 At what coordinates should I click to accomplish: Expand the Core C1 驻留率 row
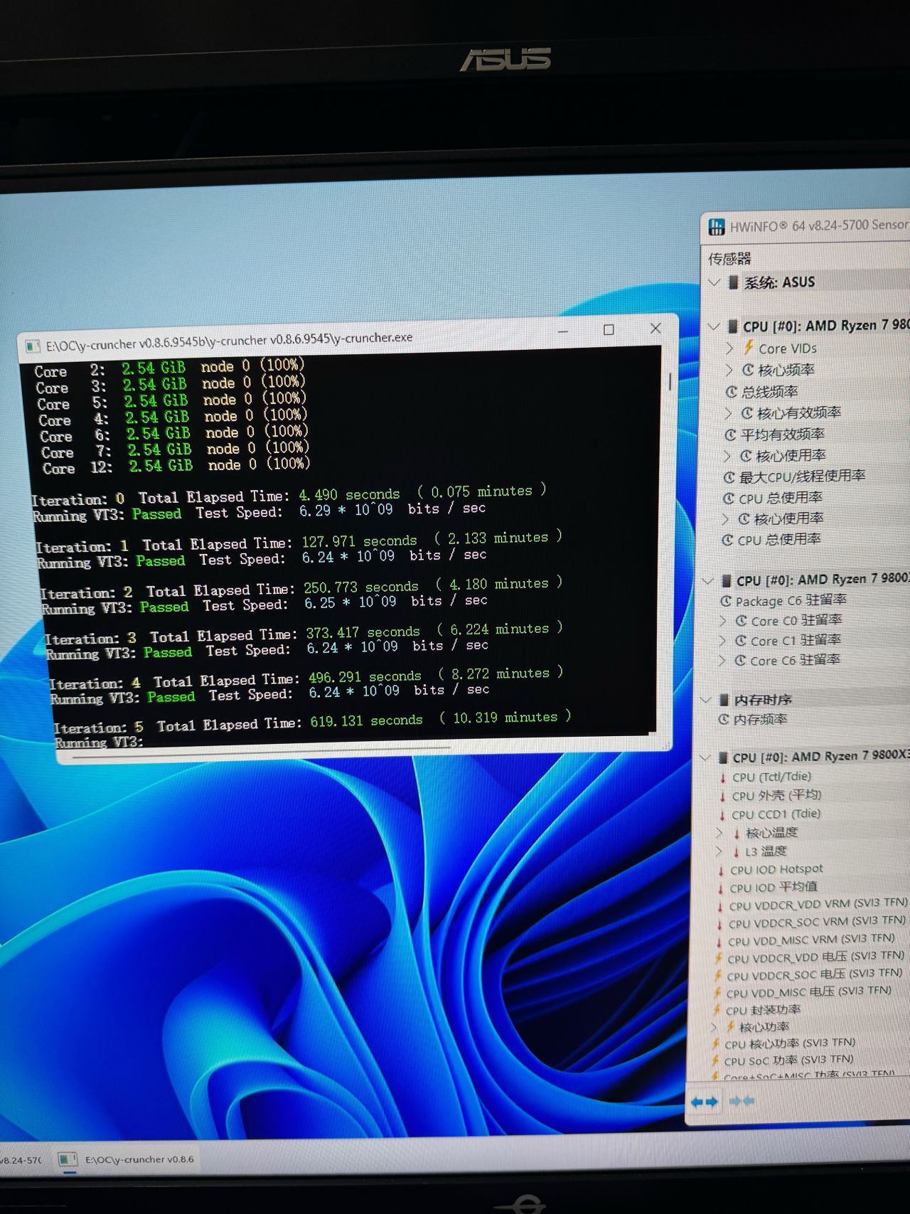coord(722,641)
